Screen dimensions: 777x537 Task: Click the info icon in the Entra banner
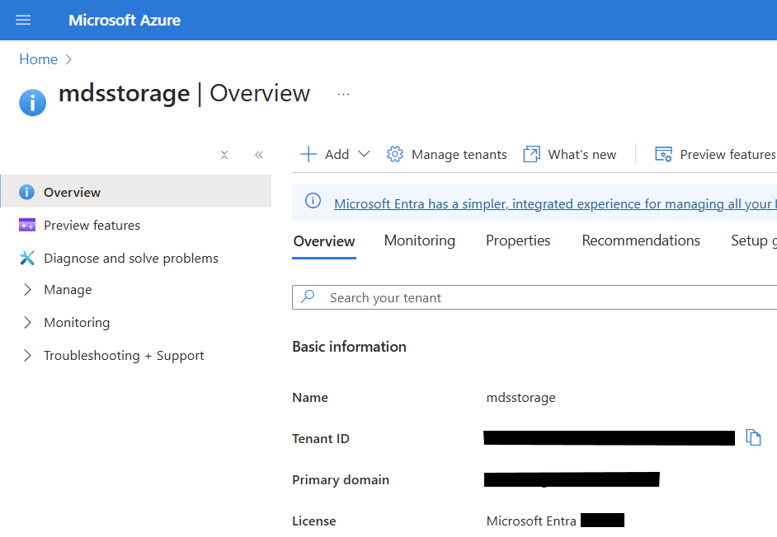coord(313,201)
